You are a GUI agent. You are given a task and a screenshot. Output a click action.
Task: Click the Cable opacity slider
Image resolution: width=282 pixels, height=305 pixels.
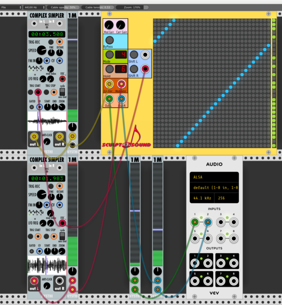click(x=63, y=8)
